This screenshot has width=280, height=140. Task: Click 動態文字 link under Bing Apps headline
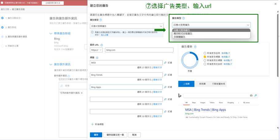coord(158,92)
